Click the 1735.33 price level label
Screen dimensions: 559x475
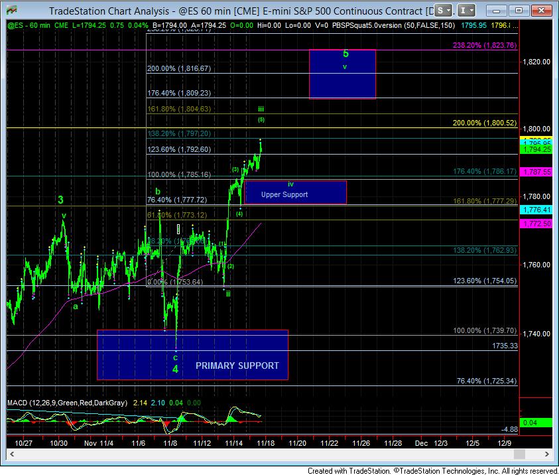point(505,346)
